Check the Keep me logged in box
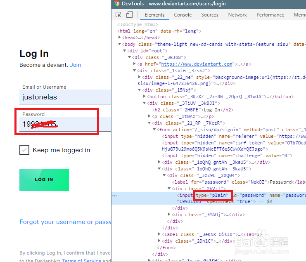This screenshot has height=262, width=306. tap(24, 150)
